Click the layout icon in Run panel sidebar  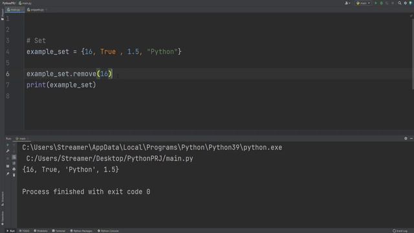coord(8,166)
